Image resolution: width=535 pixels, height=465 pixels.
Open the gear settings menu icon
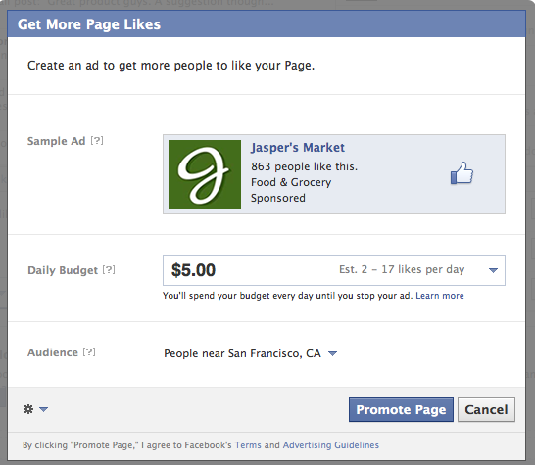tap(28, 409)
